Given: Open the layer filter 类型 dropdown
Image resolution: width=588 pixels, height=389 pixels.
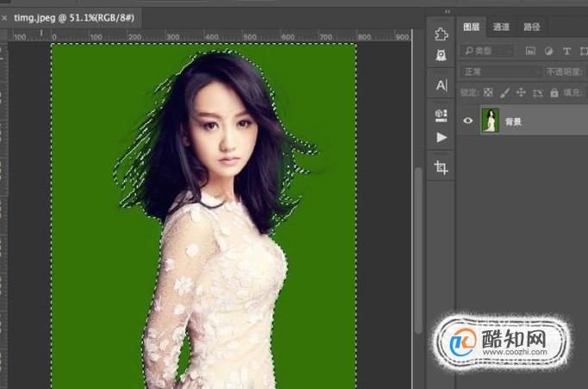Looking at the screenshot, I should [487, 51].
